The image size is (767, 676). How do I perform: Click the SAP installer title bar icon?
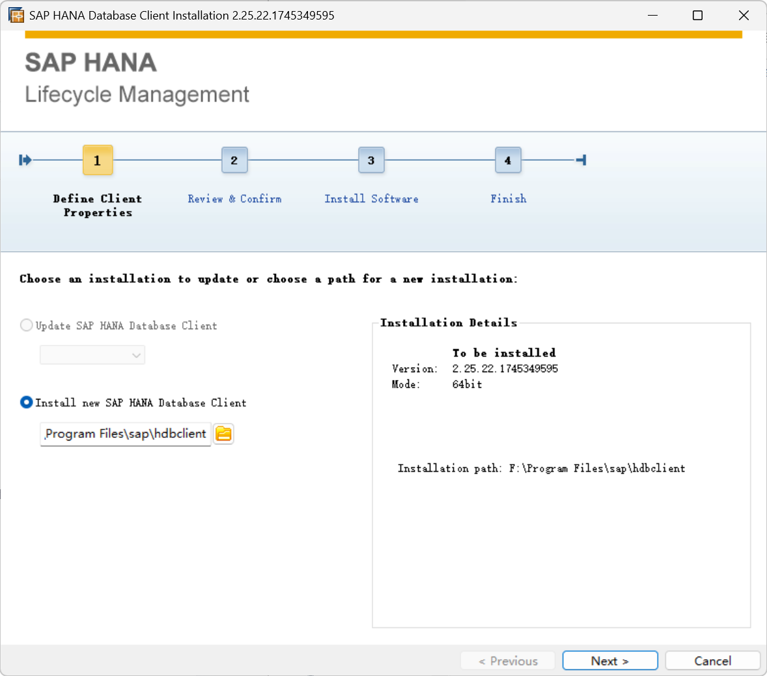pyautogui.click(x=16, y=15)
